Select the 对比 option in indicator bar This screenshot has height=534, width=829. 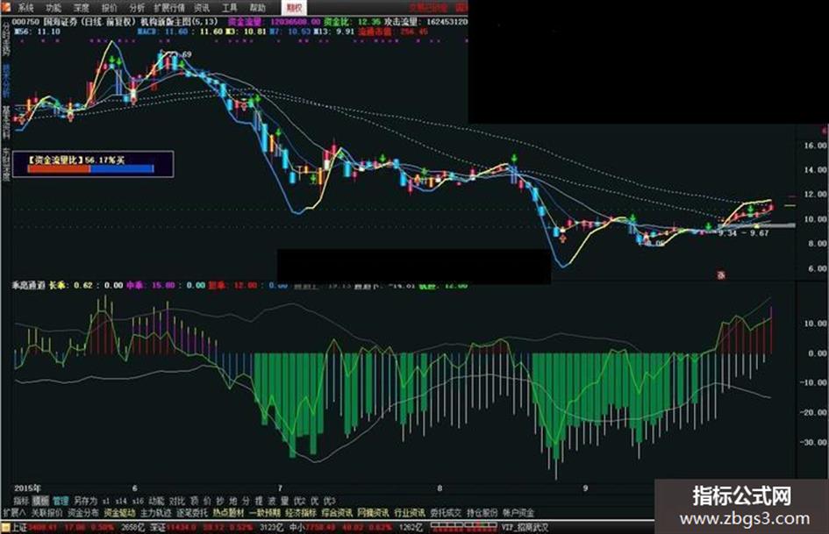[177, 500]
